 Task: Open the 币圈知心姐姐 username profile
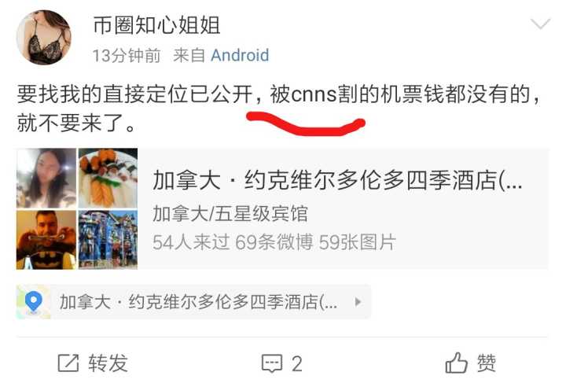tap(156, 25)
